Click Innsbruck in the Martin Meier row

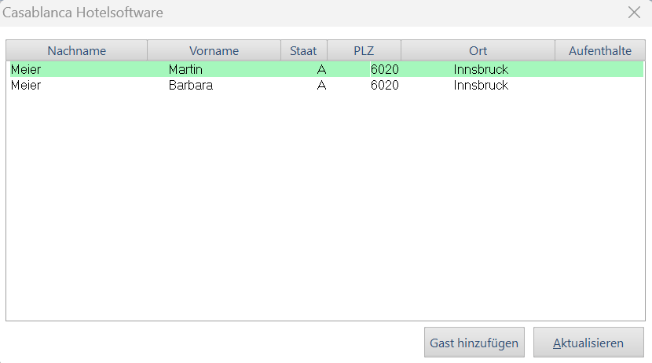click(481, 70)
